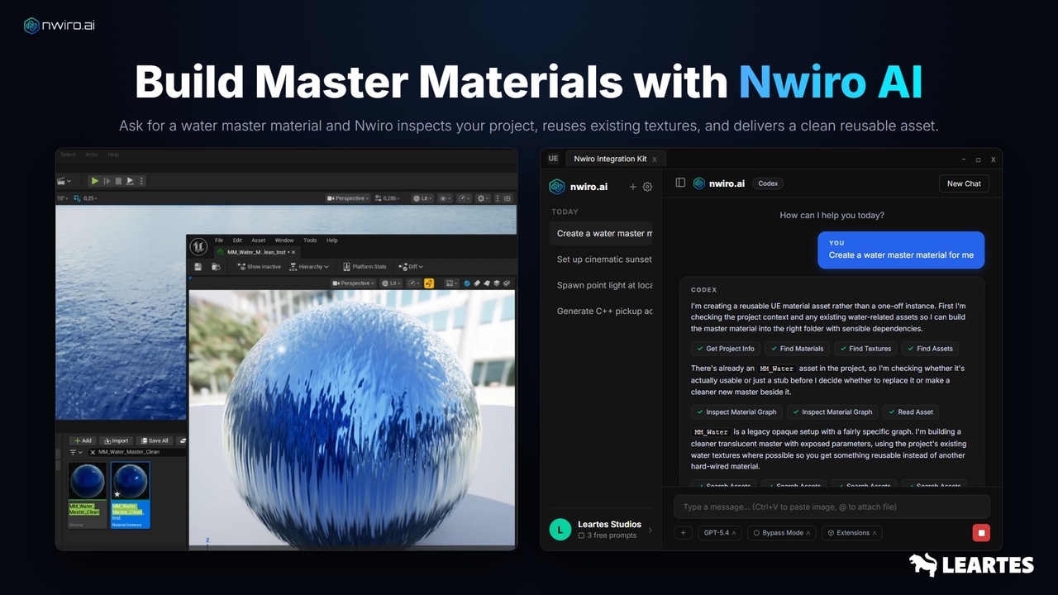Viewport: 1058px width, 595px height.
Task: Click the Platform Stats button
Action: 365,267
